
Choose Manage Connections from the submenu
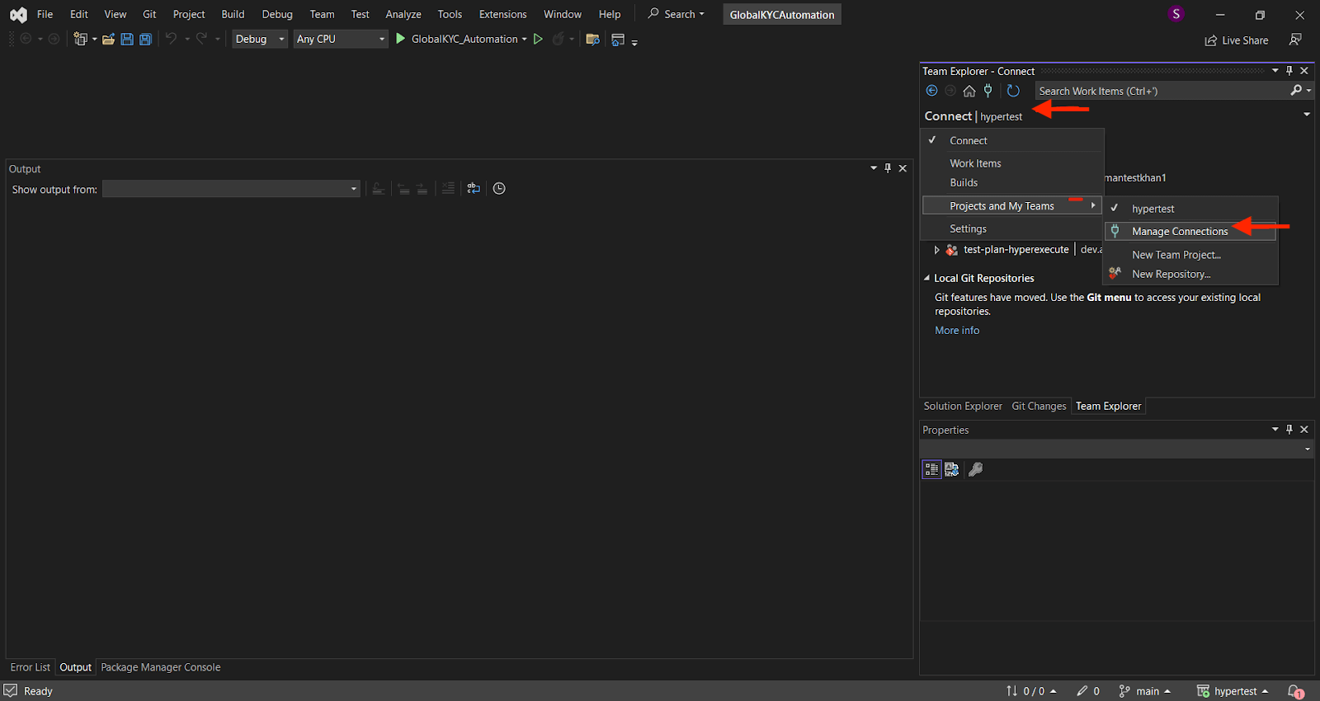1180,232
